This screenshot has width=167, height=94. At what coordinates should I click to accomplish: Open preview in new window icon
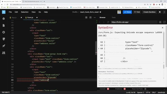point(164,22)
